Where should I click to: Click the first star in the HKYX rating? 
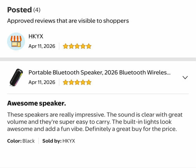65,46
